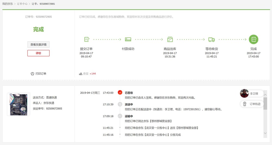Click 承运人: 京东快递 text

click(44, 103)
